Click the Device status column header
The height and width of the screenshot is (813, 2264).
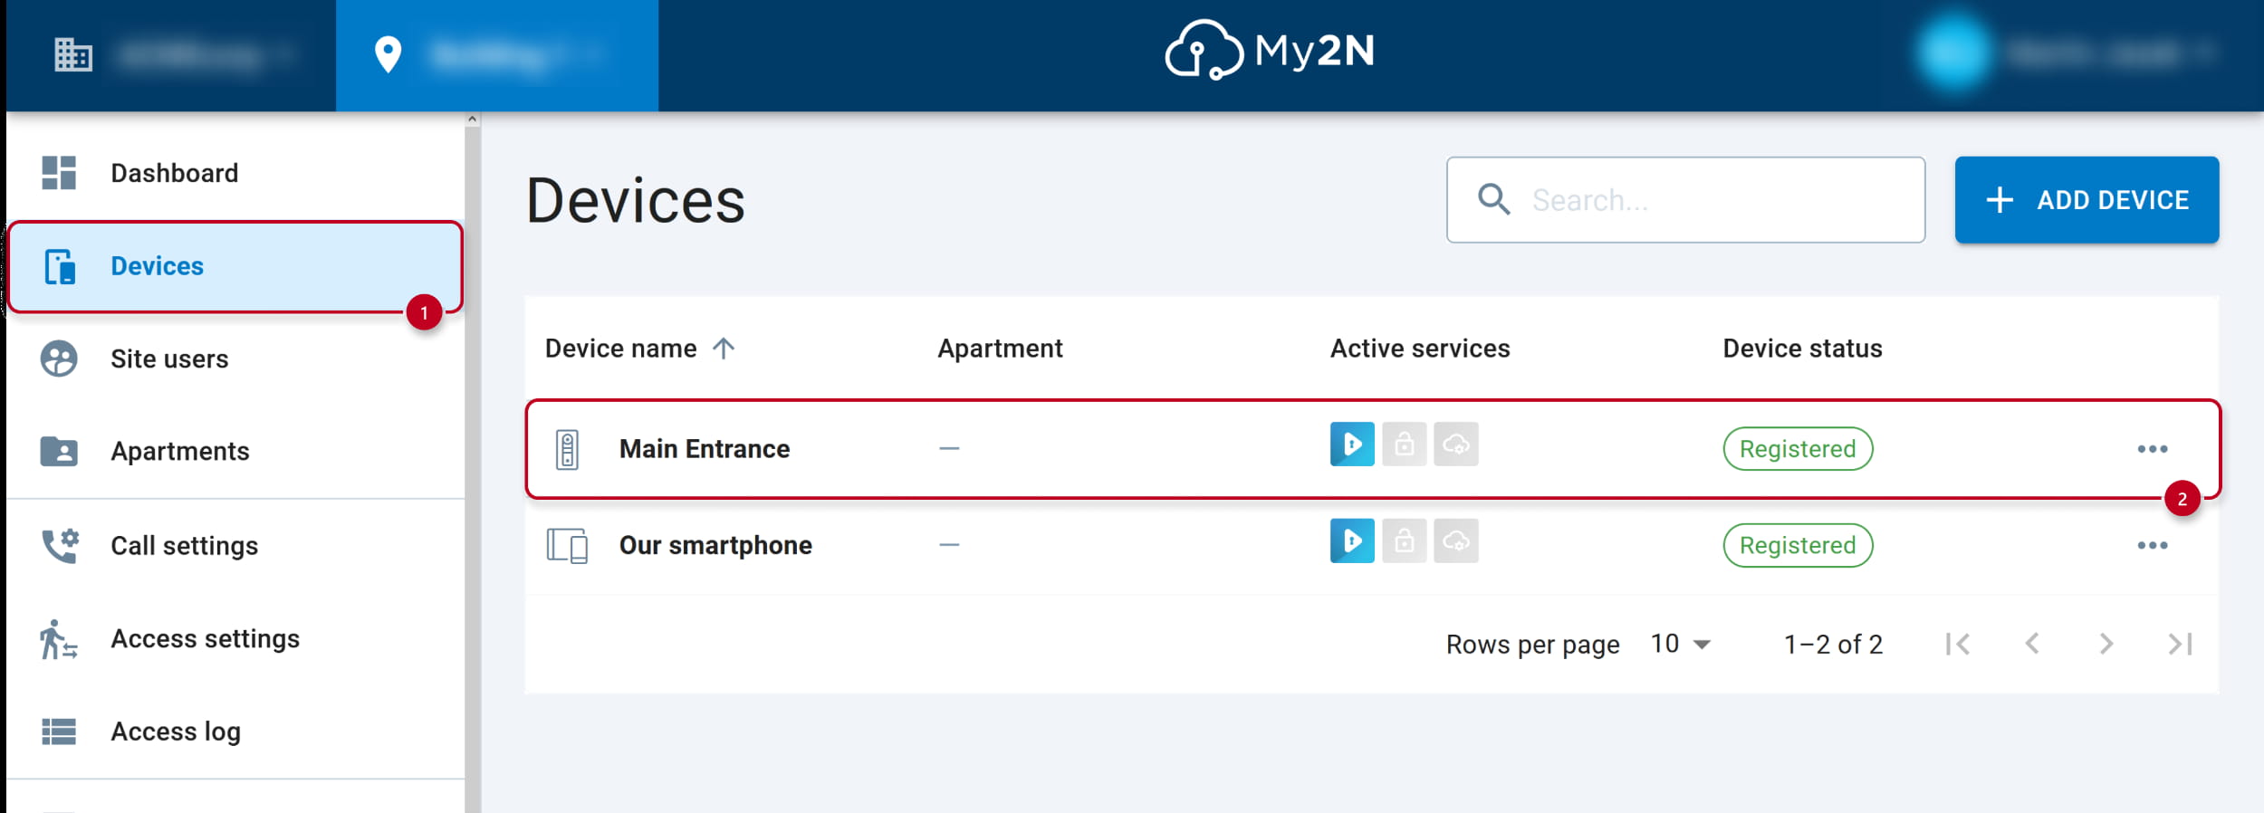coord(1802,349)
